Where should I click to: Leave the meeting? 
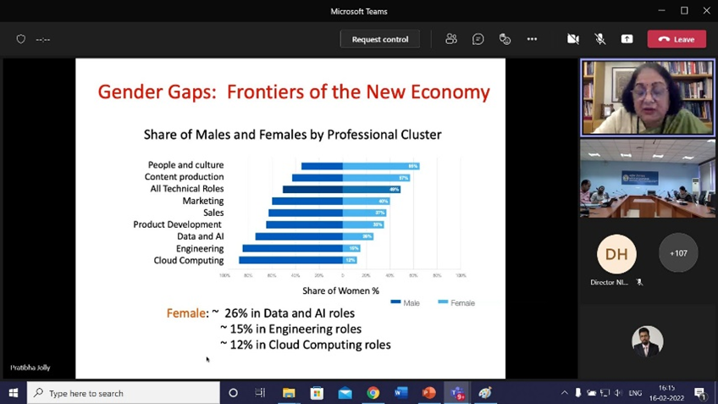click(x=677, y=39)
